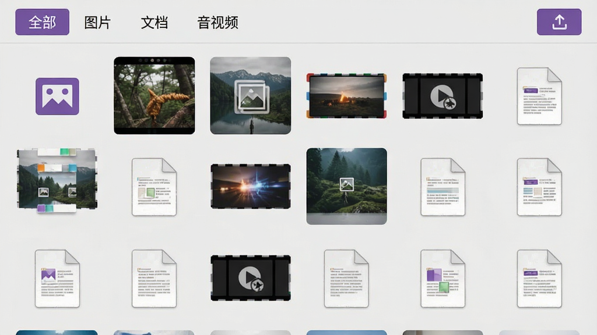
Task: Open the last third-row document with purple header
Action: (x=539, y=279)
